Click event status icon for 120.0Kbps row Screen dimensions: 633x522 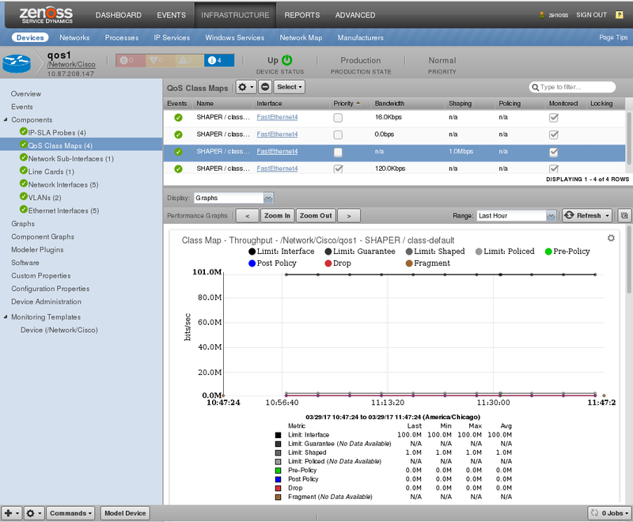coord(178,169)
